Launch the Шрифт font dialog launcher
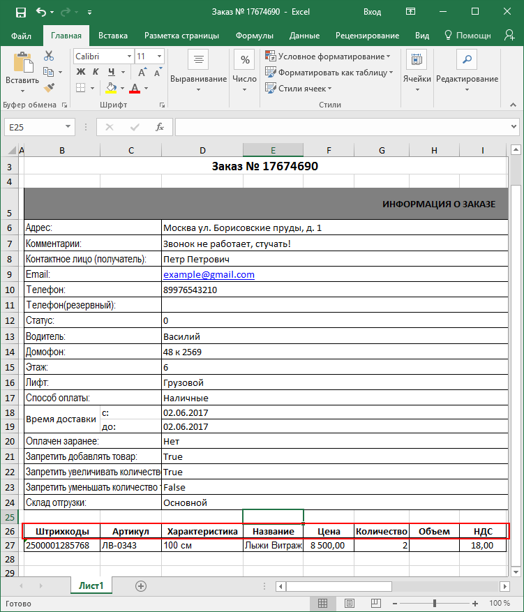 [x=162, y=105]
